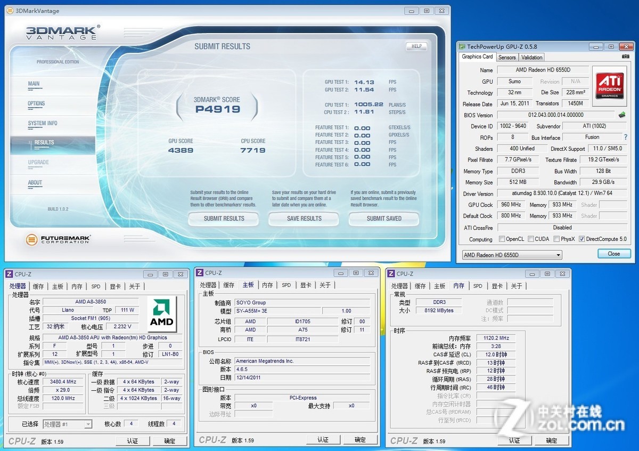Click the green BIOS save chip icon
639x451 pixels.
coord(621,115)
